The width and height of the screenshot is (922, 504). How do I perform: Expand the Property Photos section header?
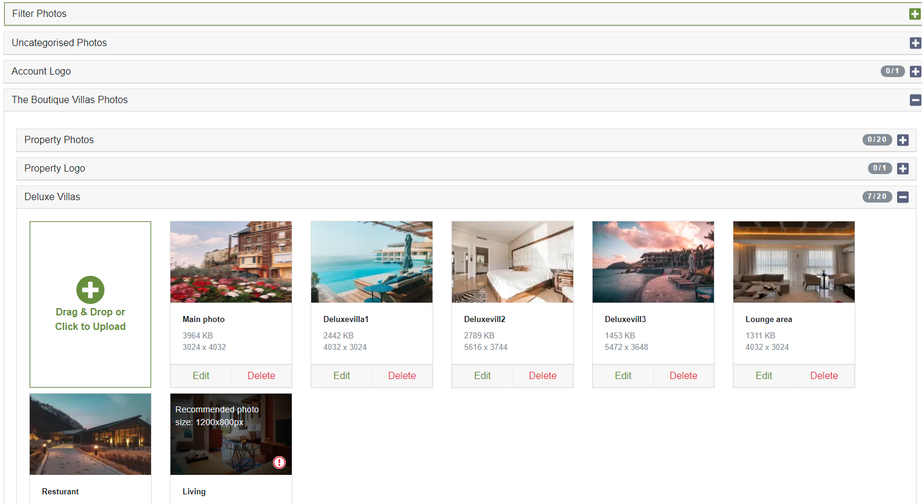click(x=903, y=139)
